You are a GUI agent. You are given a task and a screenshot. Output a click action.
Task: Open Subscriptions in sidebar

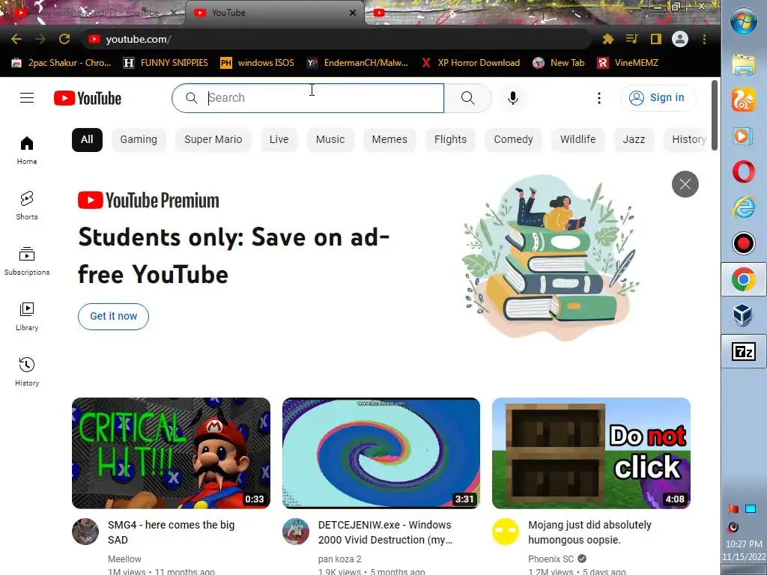(27, 261)
